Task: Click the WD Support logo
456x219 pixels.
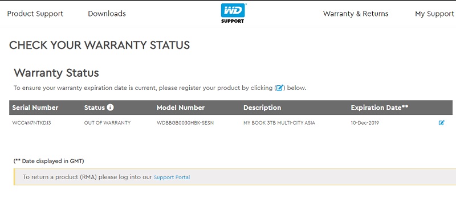Action: (233, 13)
